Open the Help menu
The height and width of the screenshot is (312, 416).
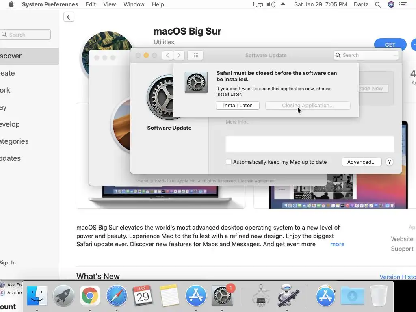click(158, 4)
